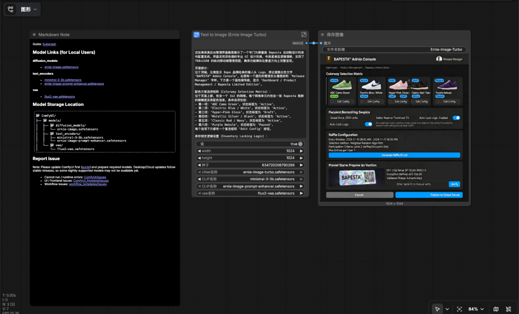Click the fit view icon
The width and height of the screenshot is (519, 314).
pos(459,309)
